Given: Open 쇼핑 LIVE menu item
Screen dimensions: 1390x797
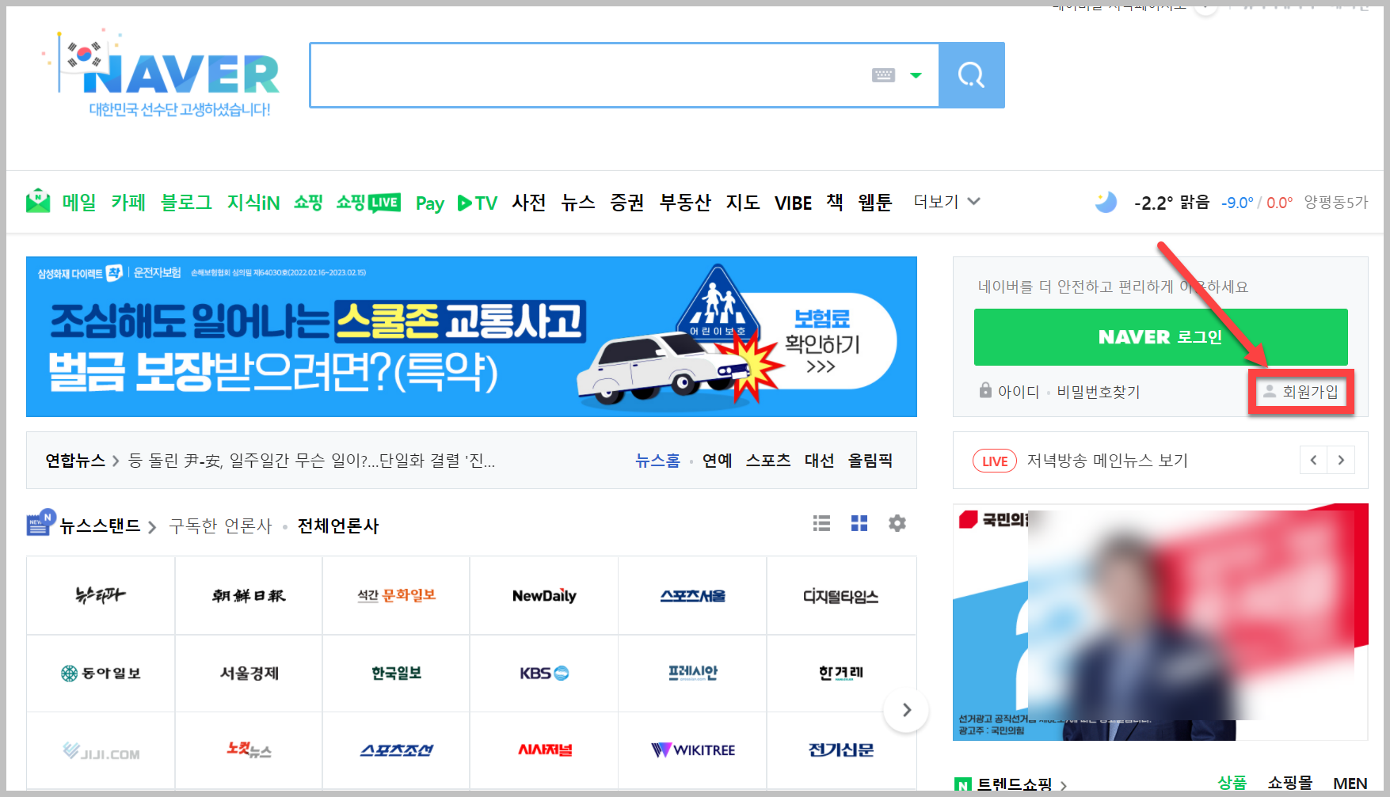Looking at the screenshot, I should pos(368,203).
